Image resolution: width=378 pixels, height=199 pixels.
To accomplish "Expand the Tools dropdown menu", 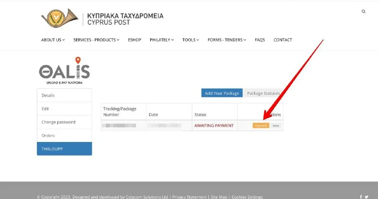I will (190, 40).
